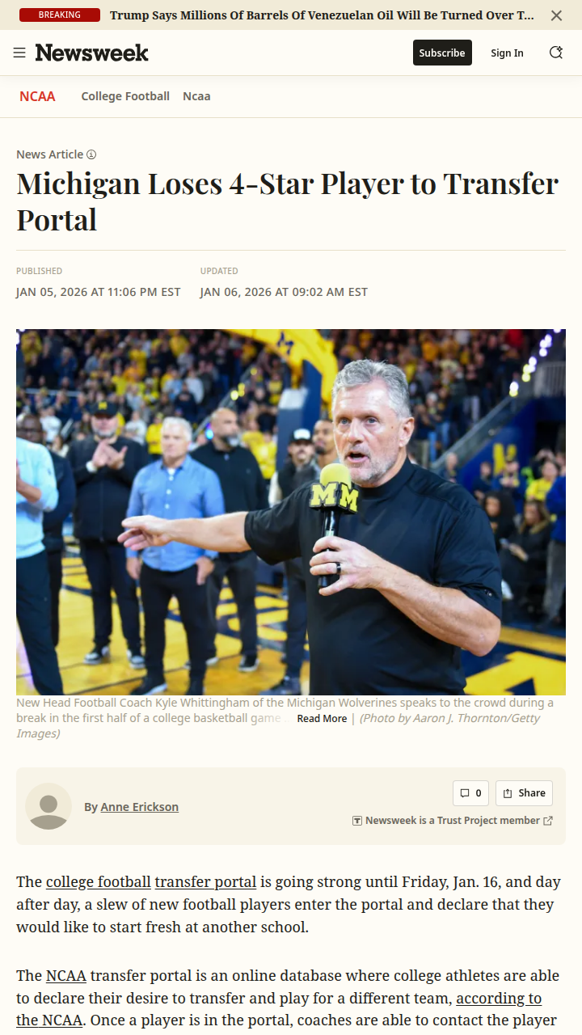
Task: Click the Sign In link
Action: [x=507, y=53]
